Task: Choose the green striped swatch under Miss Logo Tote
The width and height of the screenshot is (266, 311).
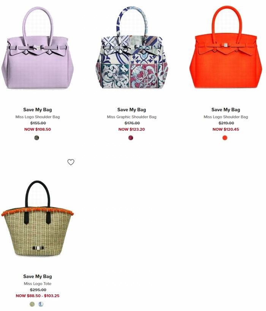Action: point(32,304)
